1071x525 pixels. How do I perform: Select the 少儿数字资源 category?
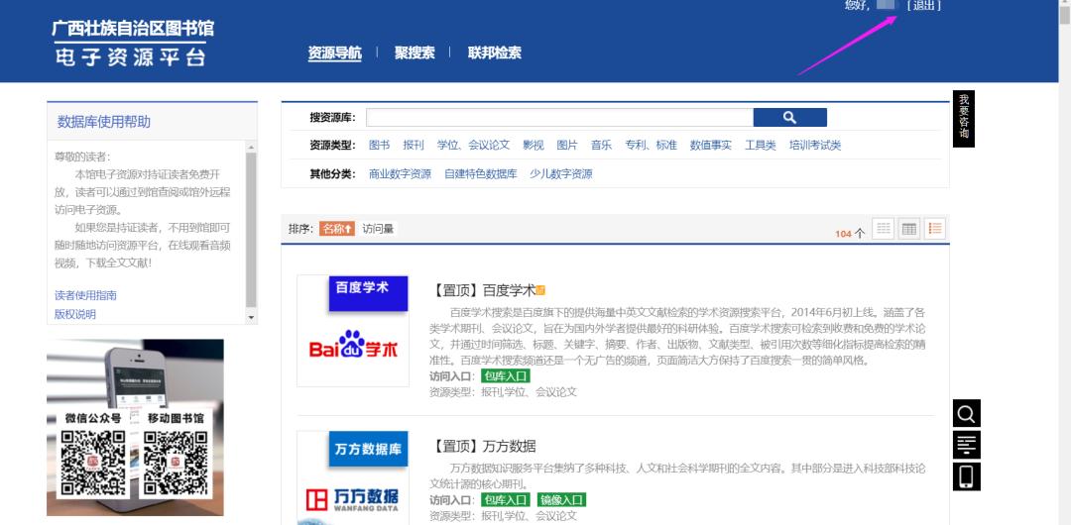tap(560, 174)
